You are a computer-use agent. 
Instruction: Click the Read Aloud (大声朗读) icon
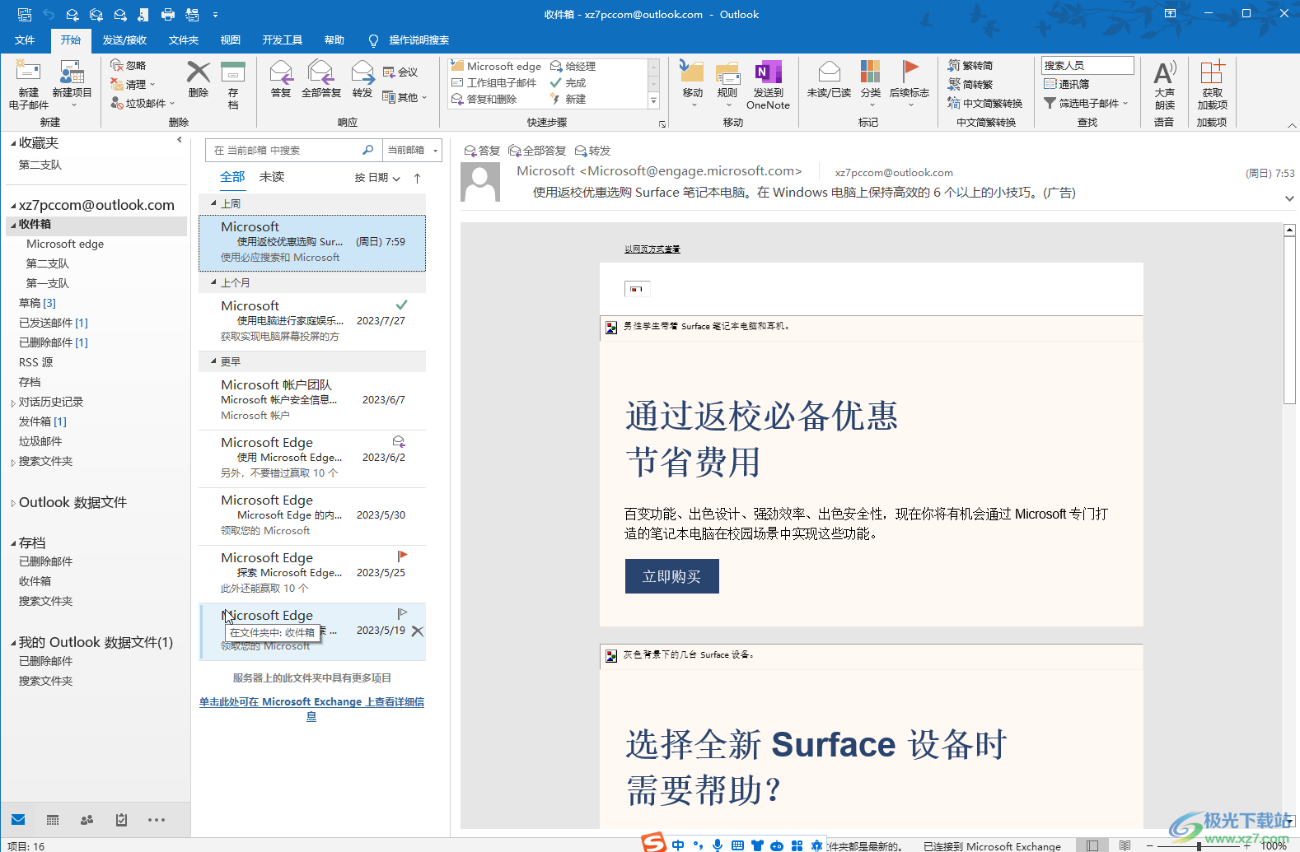click(x=1164, y=72)
